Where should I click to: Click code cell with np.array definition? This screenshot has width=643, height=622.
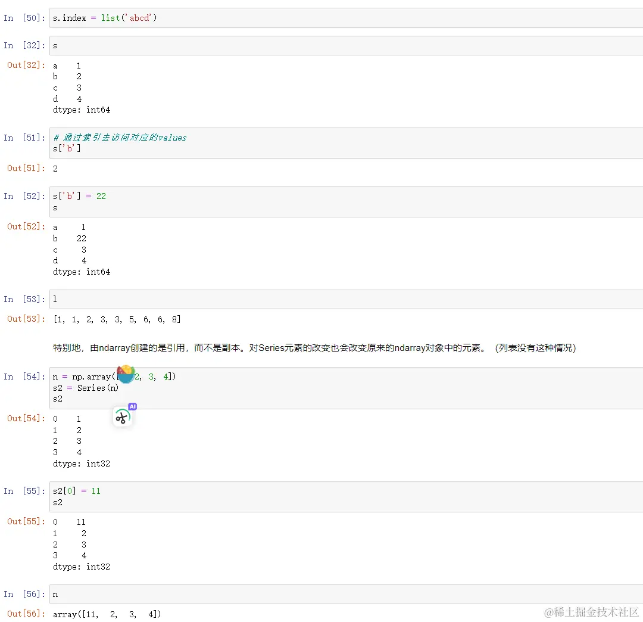[346, 388]
